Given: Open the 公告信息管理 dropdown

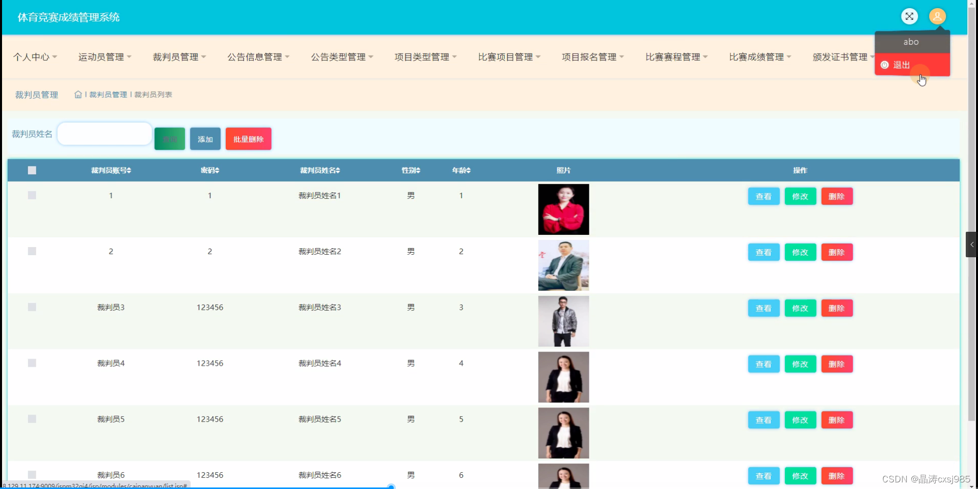Looking at the screenshot, I should (x=258, y=57).
